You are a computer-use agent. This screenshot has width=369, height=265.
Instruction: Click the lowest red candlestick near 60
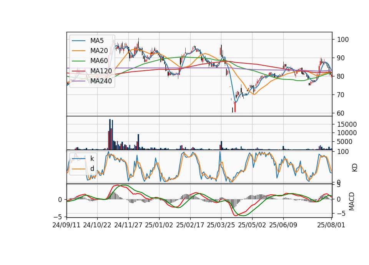(235, 107)
